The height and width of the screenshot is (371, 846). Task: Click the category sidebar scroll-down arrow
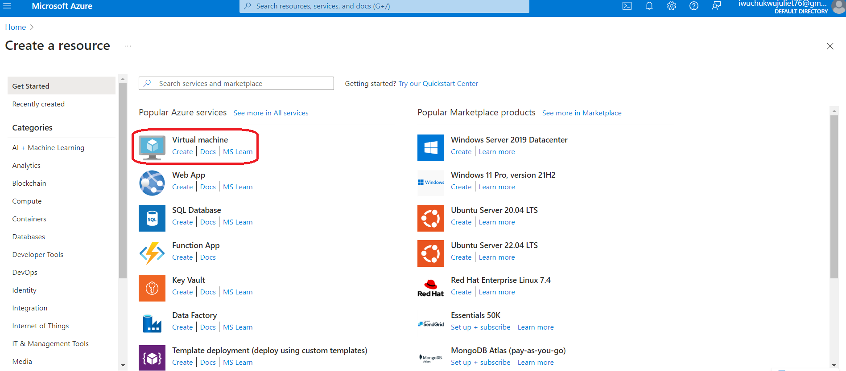pos(123,366)
